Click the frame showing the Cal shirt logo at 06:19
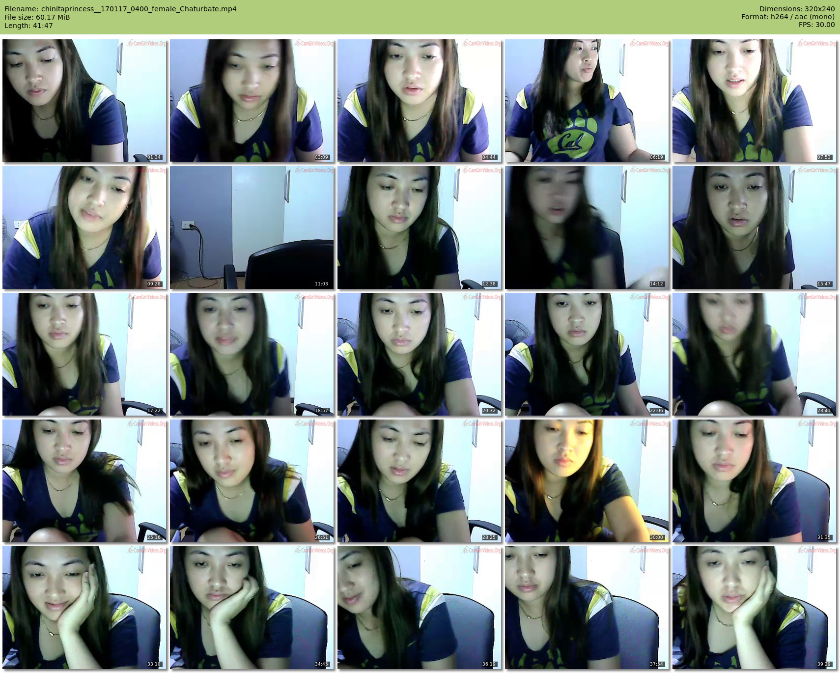This screenshot has width=840, height=673. point(587,101)
